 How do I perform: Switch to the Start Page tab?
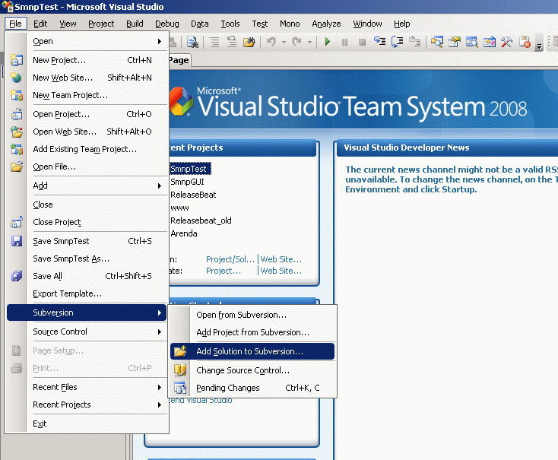pyautogui.click(x=179, y=60)
